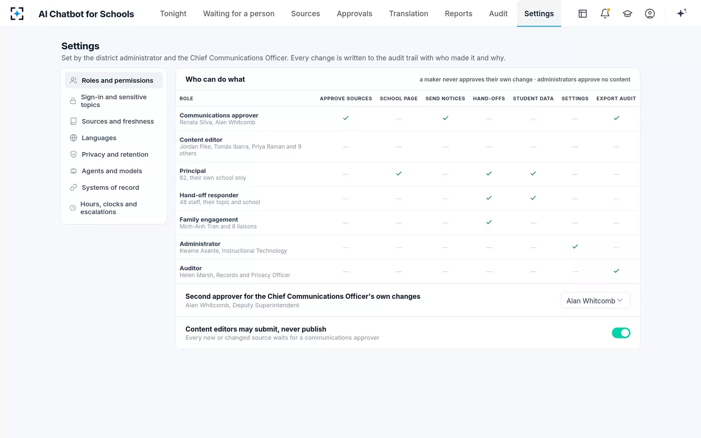The width and height of the screenshot is (701, 438).
Task: Toggle Communications approver Send Notices checkmark
Action: [445, 118]
